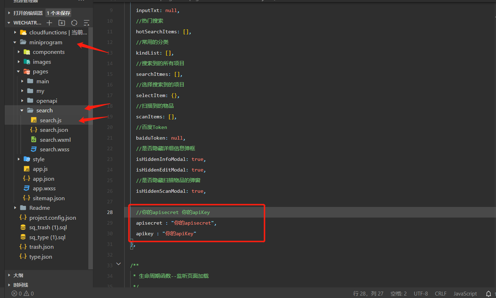The width and height of the screenshot is (496, 298).
Task: Open search.wxss stylesheet file
Action: (54, 149)
